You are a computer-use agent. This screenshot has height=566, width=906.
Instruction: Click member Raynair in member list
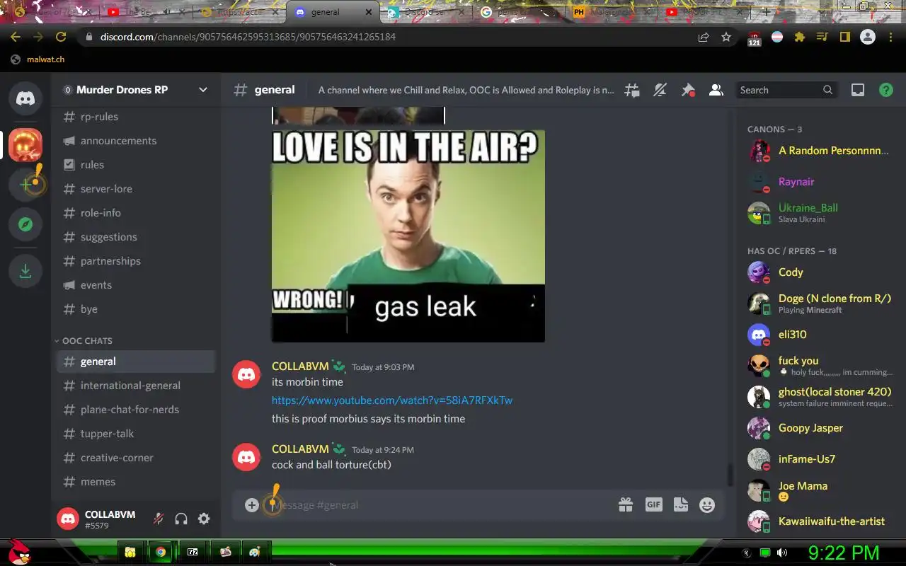pyautogui.click(x=817, y=182)
